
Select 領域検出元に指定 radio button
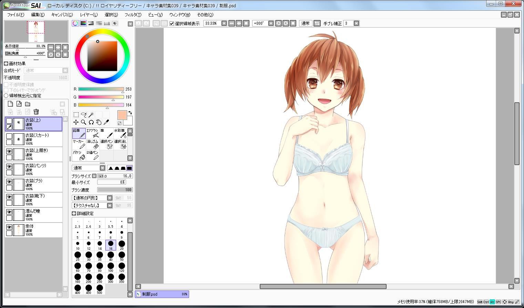pyautogui.click(x=6, y=96)
